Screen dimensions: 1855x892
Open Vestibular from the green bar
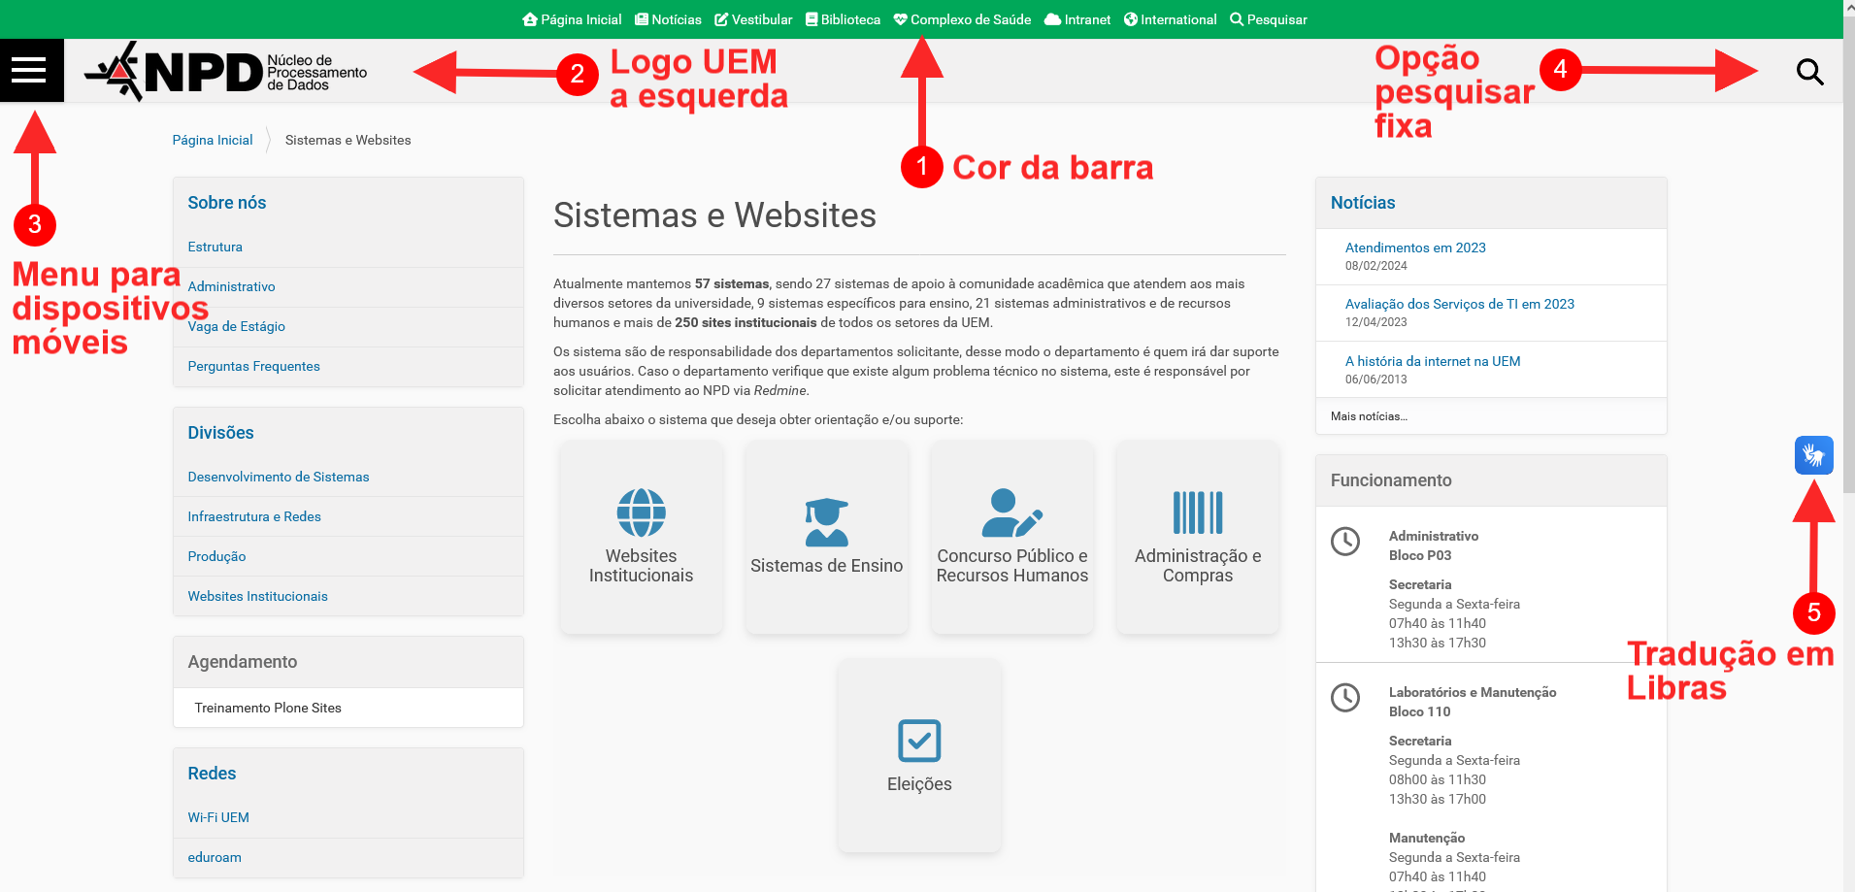coord(753,18)
